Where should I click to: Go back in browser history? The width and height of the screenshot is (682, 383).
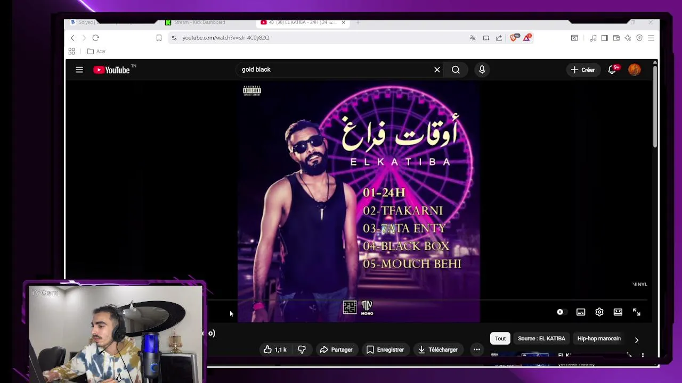click(72, 38)
